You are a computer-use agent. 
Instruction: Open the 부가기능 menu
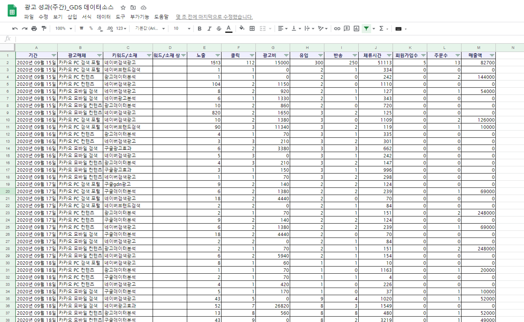pyautogui.click(x=139, y=17)
